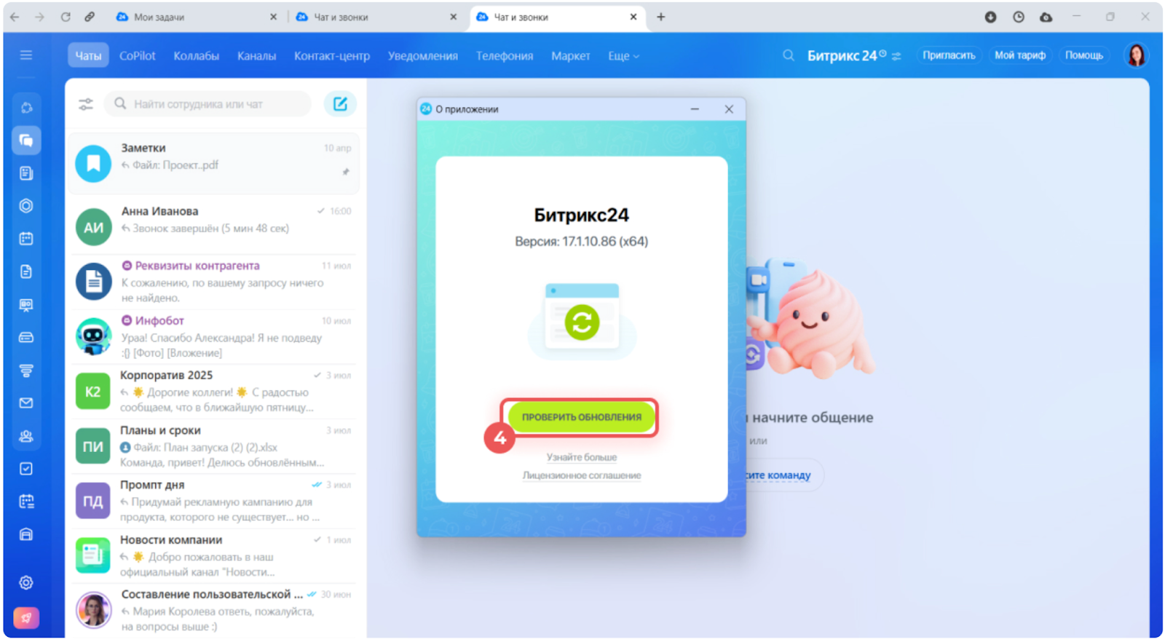This screenshot has width=1165, height=642.
Task: Go back with the browser back arrow
Action: [15, 17]
